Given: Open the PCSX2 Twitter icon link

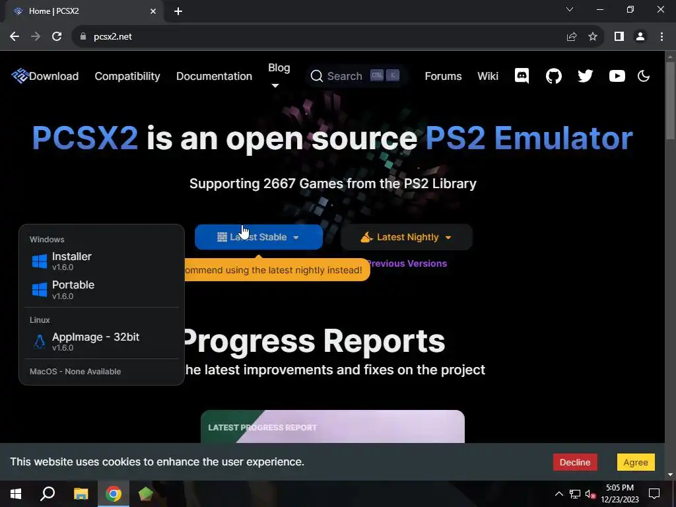Looking at the screenshot, I should pos(585,76).
